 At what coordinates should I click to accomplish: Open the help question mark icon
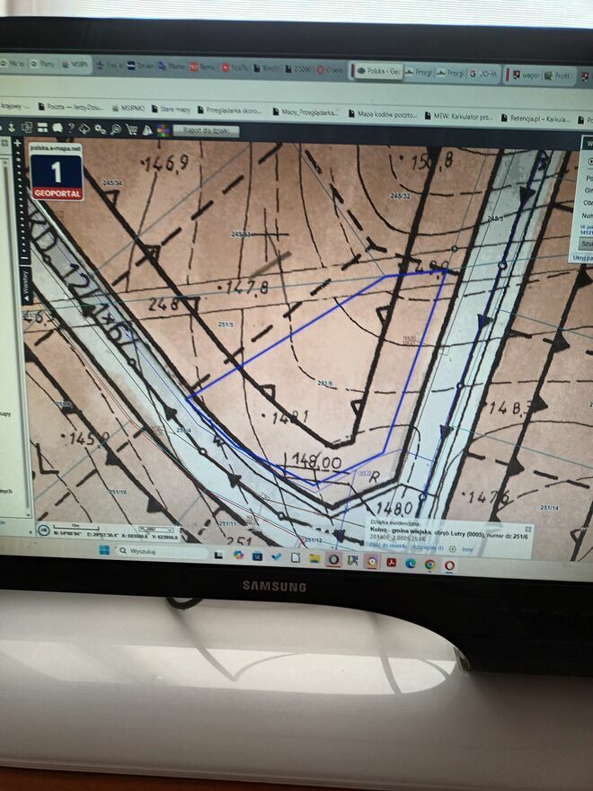point(71,129)
